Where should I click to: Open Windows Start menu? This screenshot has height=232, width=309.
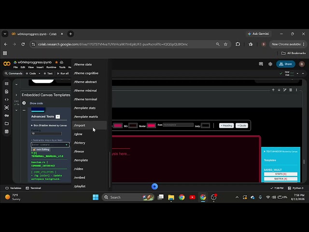pos(96,197)
